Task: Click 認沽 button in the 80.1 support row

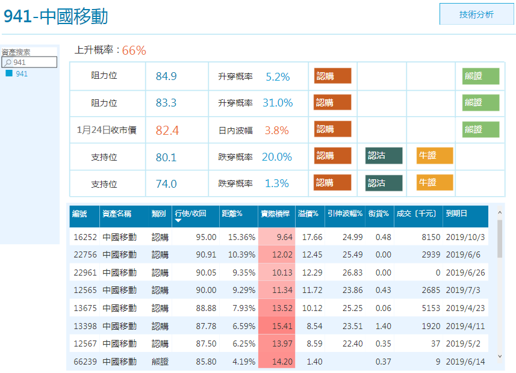Action: pyautogui.click(x=384, y=156)
